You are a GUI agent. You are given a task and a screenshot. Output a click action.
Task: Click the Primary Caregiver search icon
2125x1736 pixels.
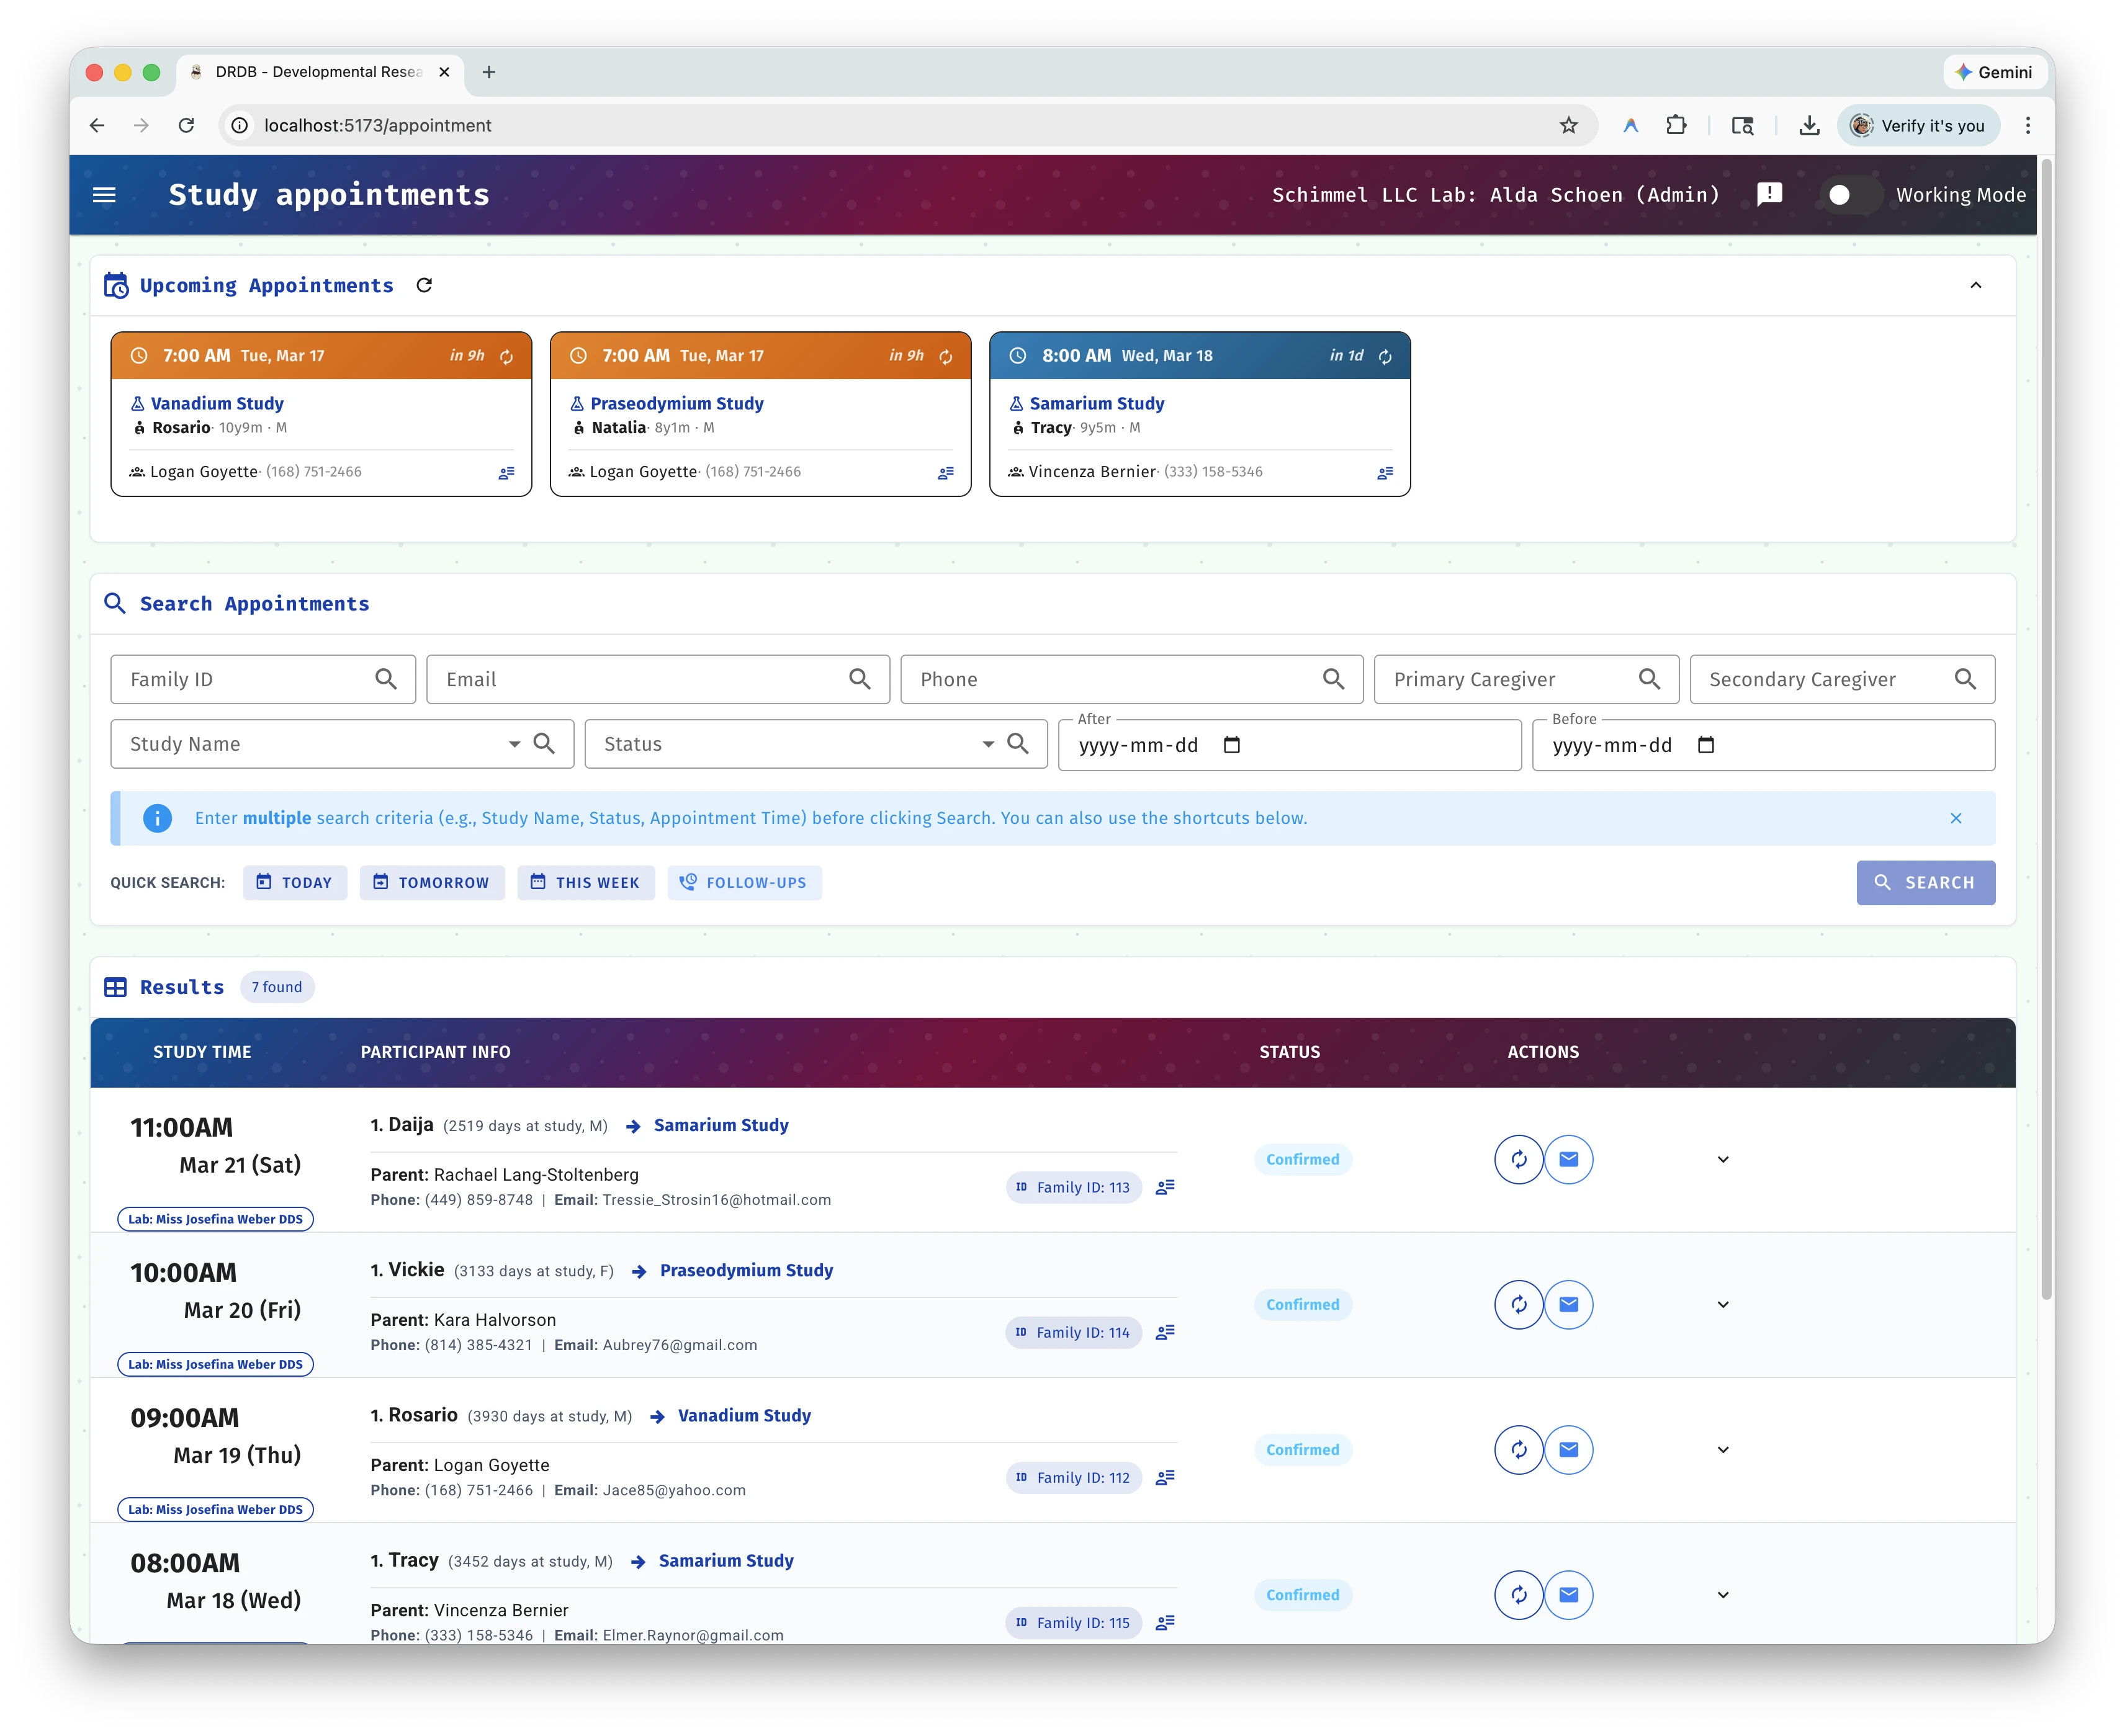point(1649,679)
